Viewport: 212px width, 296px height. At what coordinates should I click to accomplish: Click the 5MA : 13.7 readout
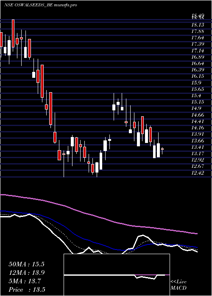(25, 281)
